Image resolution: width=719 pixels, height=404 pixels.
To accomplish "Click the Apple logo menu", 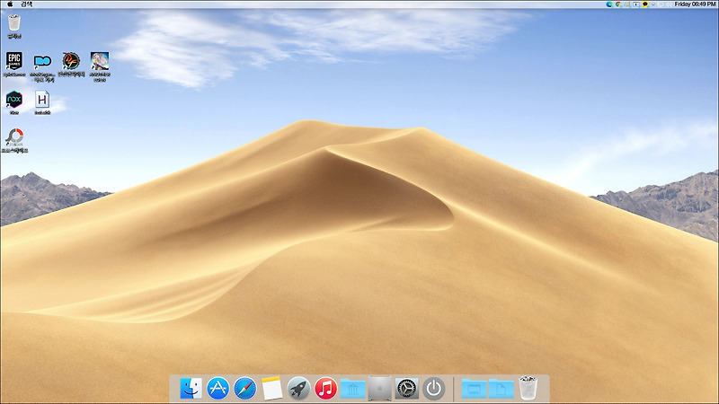I will pyautogui.click(x=10, y=4).
